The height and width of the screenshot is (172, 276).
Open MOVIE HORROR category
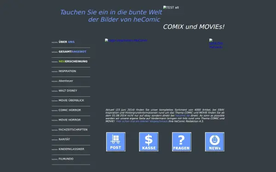69,120
